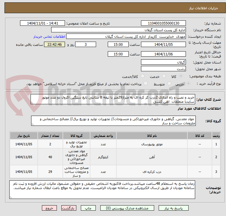Click response deadline time 15:00 field
This screenshot has width=226, height=216.
point(118,44)
